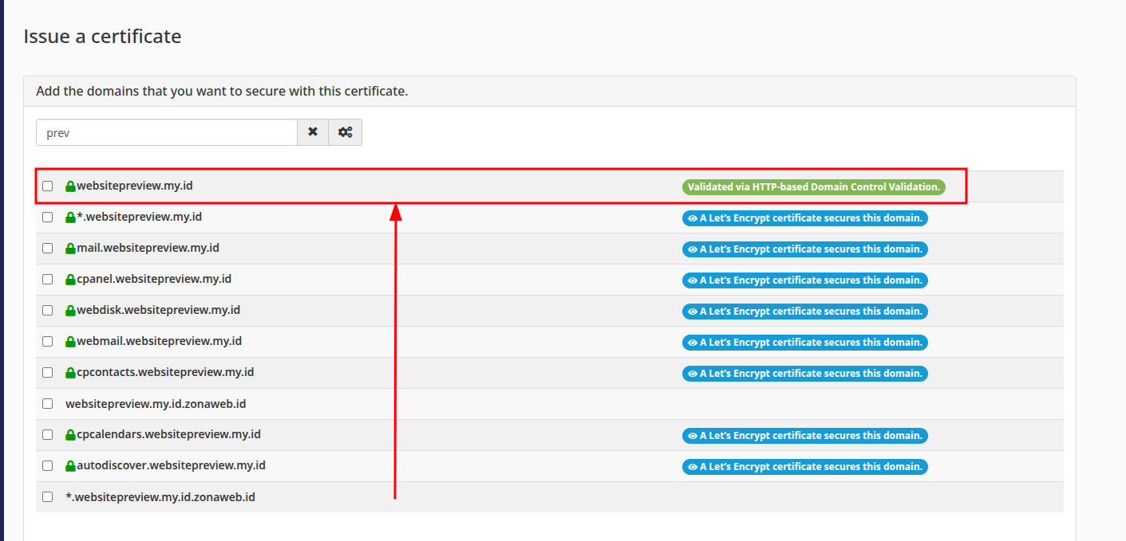This screenshot has width=1126, height=541.
Task: Open Let's Encrypt badge for cpanel.websitepreview.my.id
Action: (x=805, y=280)
